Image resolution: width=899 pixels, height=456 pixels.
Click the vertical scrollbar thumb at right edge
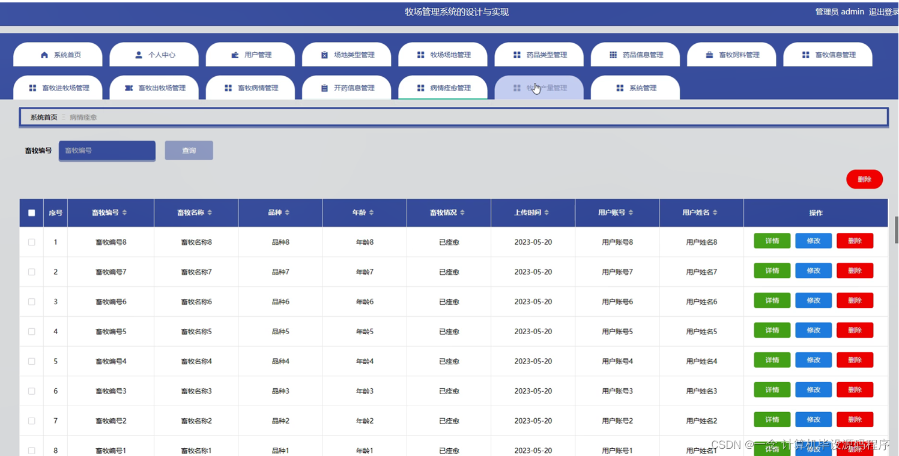[897, 230]
